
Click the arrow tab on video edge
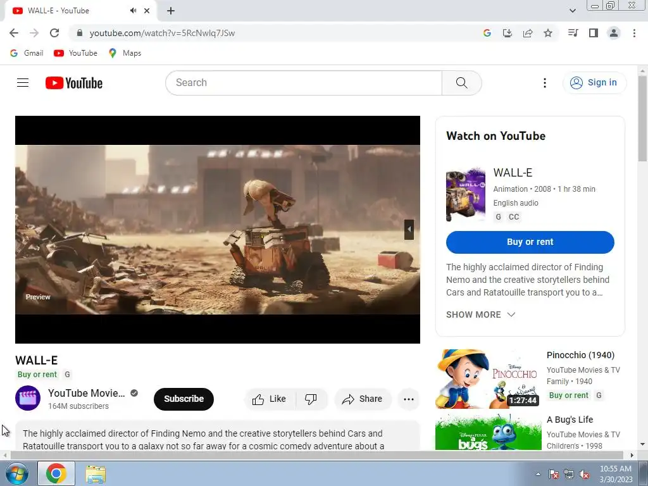(409, 229)
